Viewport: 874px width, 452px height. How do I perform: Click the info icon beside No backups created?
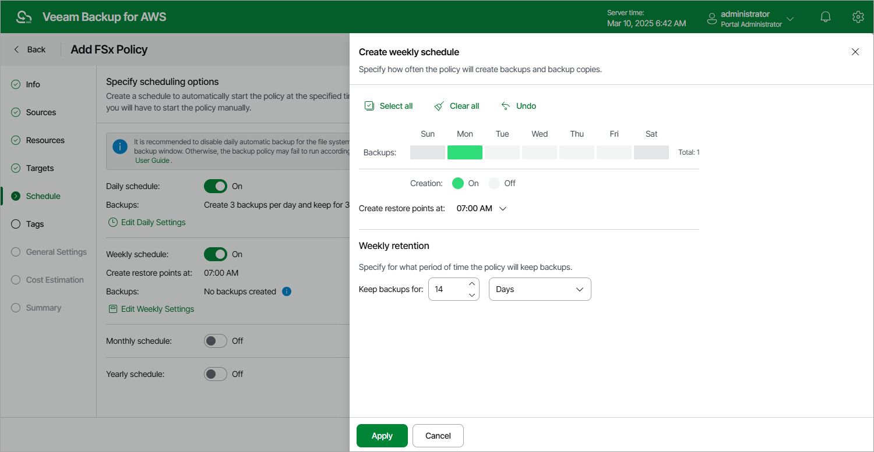pyautogui.click(x=287, y=291)
